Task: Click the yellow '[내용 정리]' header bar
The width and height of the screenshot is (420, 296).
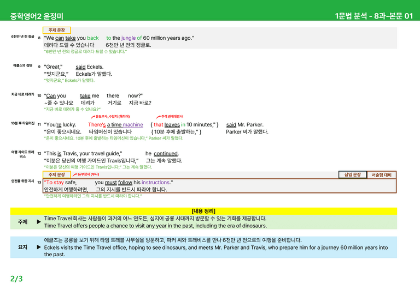Action: [203, 211]
